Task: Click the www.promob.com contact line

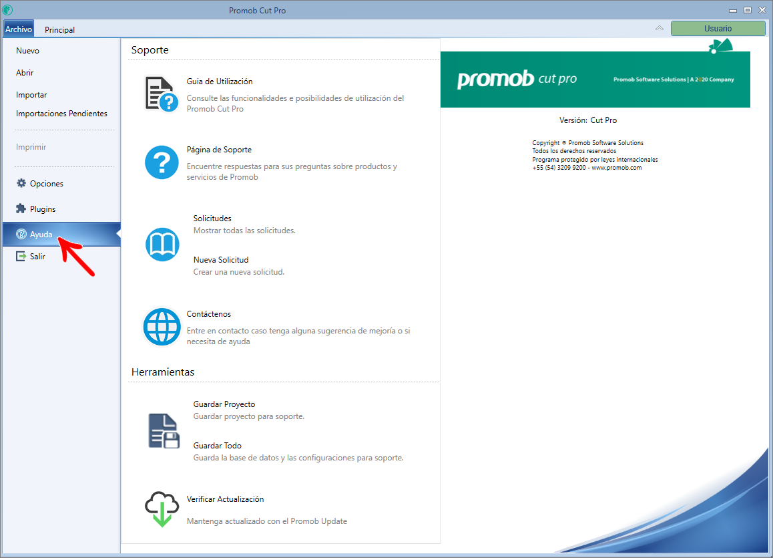Action: (587, 168)
